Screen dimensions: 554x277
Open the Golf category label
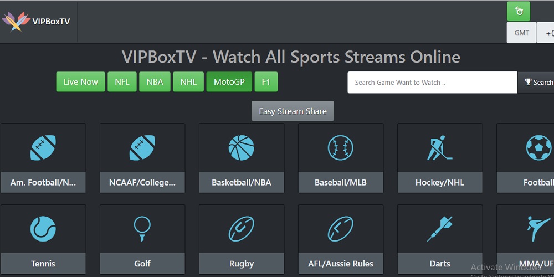(x=142, y=264)
